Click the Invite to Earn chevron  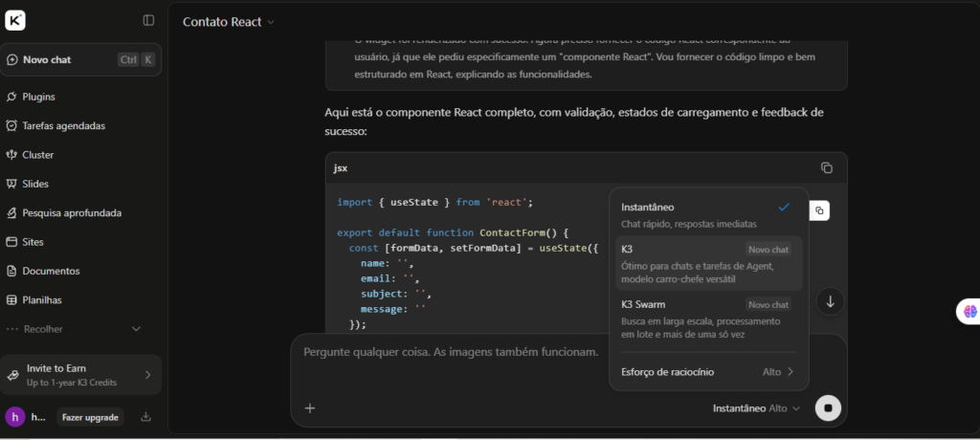coord(148,375)
